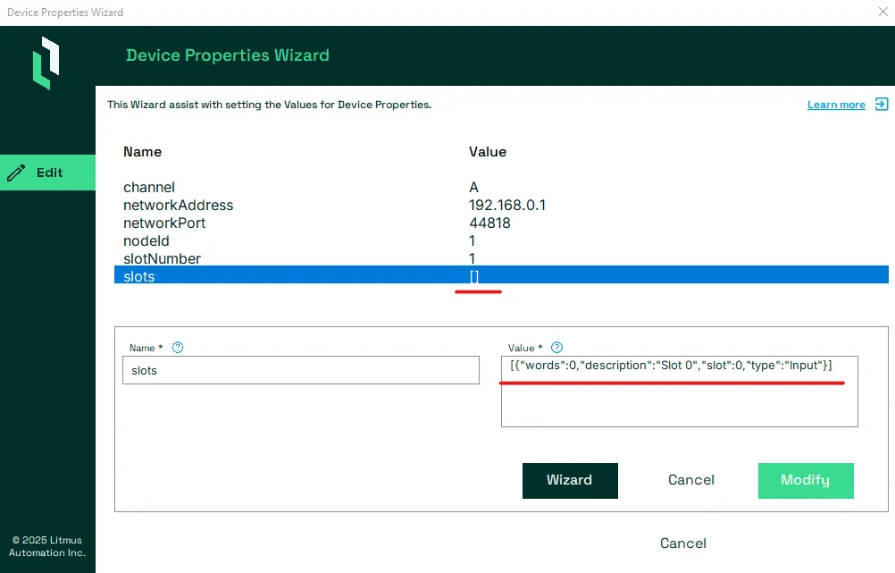Click the 44818 port value
This screenshot has width=895, height=573.
(489, 223)
